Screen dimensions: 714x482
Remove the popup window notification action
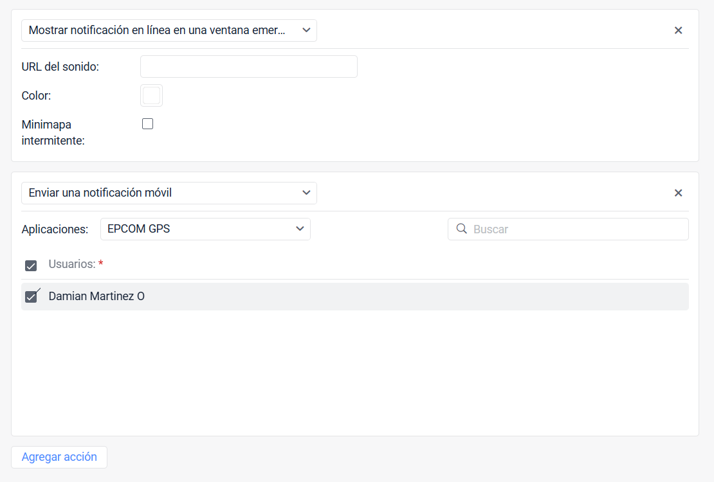(x=678, y=30)
